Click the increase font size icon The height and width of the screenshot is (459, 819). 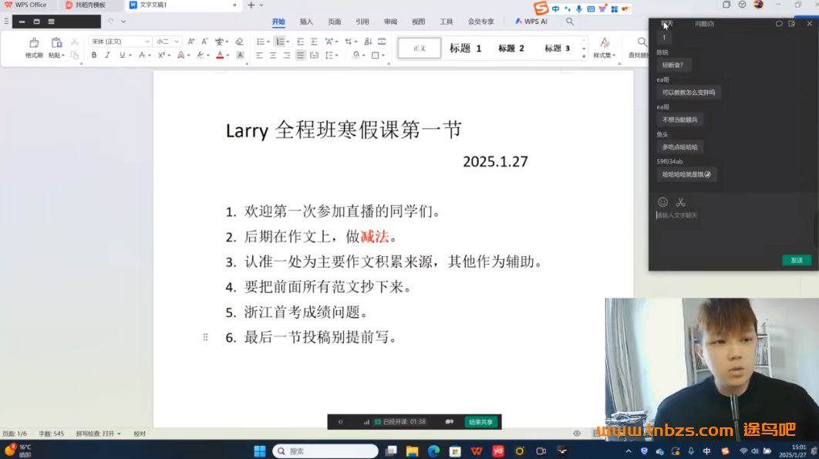pos(190,41)
